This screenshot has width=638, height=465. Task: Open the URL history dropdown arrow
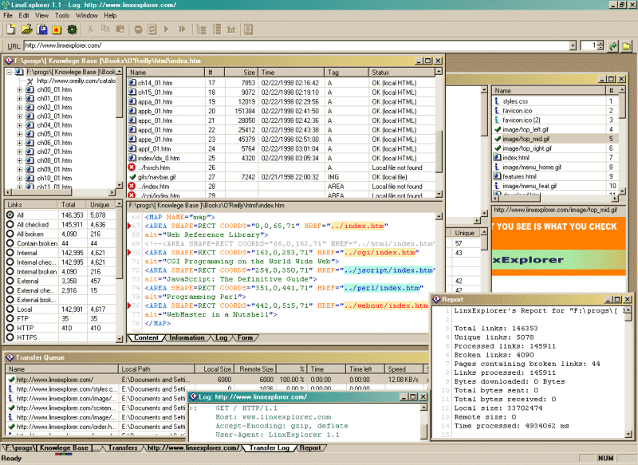[573, 45]
